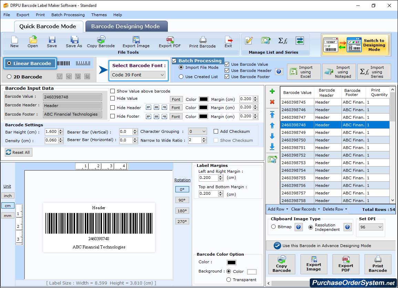398x288 pixels.
Task: Click Import using Excel button
Action: click(304, 72)
